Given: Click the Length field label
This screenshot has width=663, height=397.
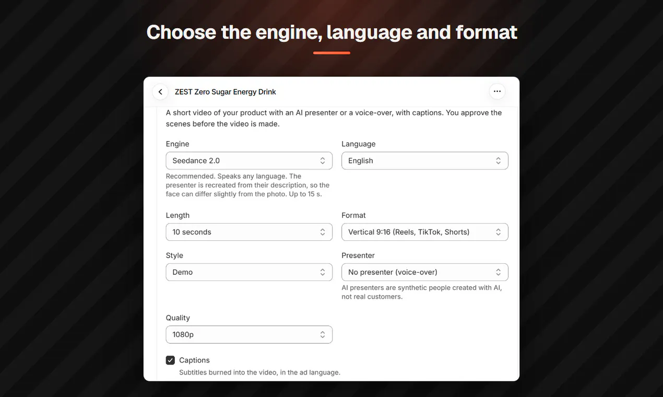Looking at the screenshot, I should pyautogui.click(x=177, y=215).
